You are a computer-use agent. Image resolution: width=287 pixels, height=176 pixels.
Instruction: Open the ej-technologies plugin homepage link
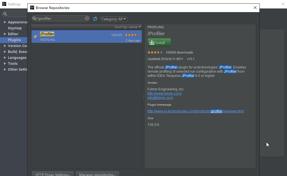pos(196,111)
